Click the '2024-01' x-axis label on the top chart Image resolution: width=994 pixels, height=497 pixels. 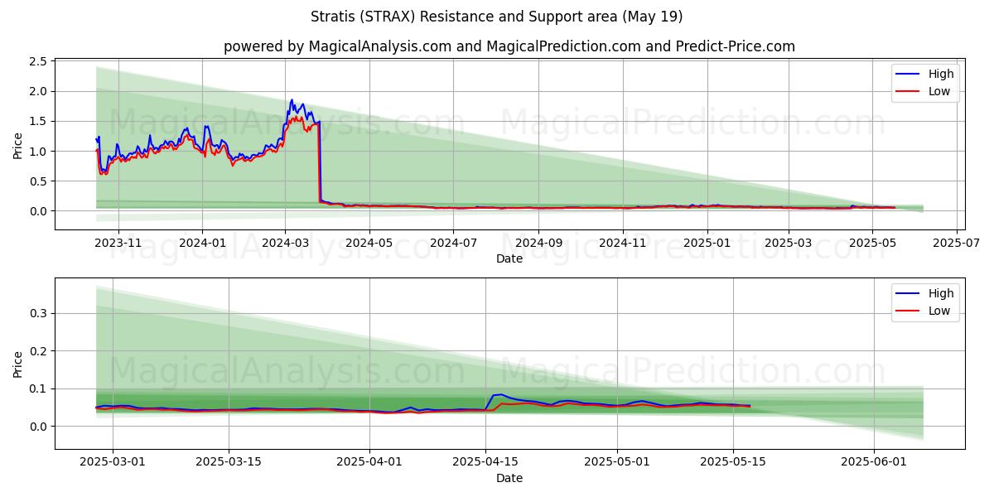point(201,244)
